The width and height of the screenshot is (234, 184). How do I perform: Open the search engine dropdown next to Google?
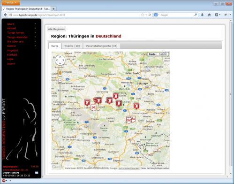click(157, 15)
